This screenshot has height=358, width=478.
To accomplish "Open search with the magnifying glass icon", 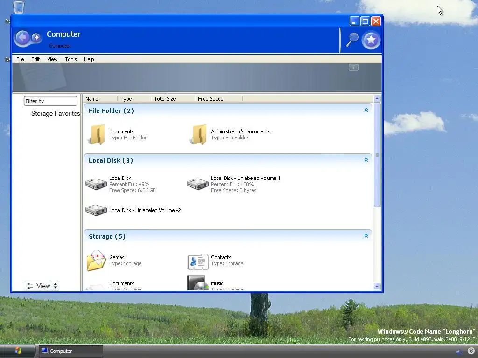I will (352, 40).
